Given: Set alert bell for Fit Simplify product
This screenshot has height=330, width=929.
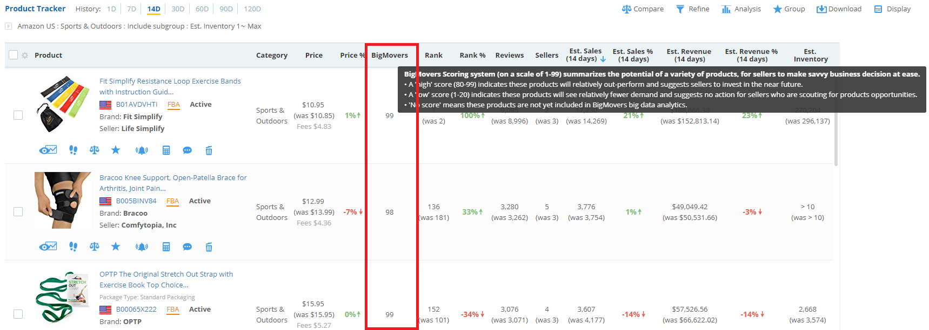Looking at the screenshot, I should point(142,150).
